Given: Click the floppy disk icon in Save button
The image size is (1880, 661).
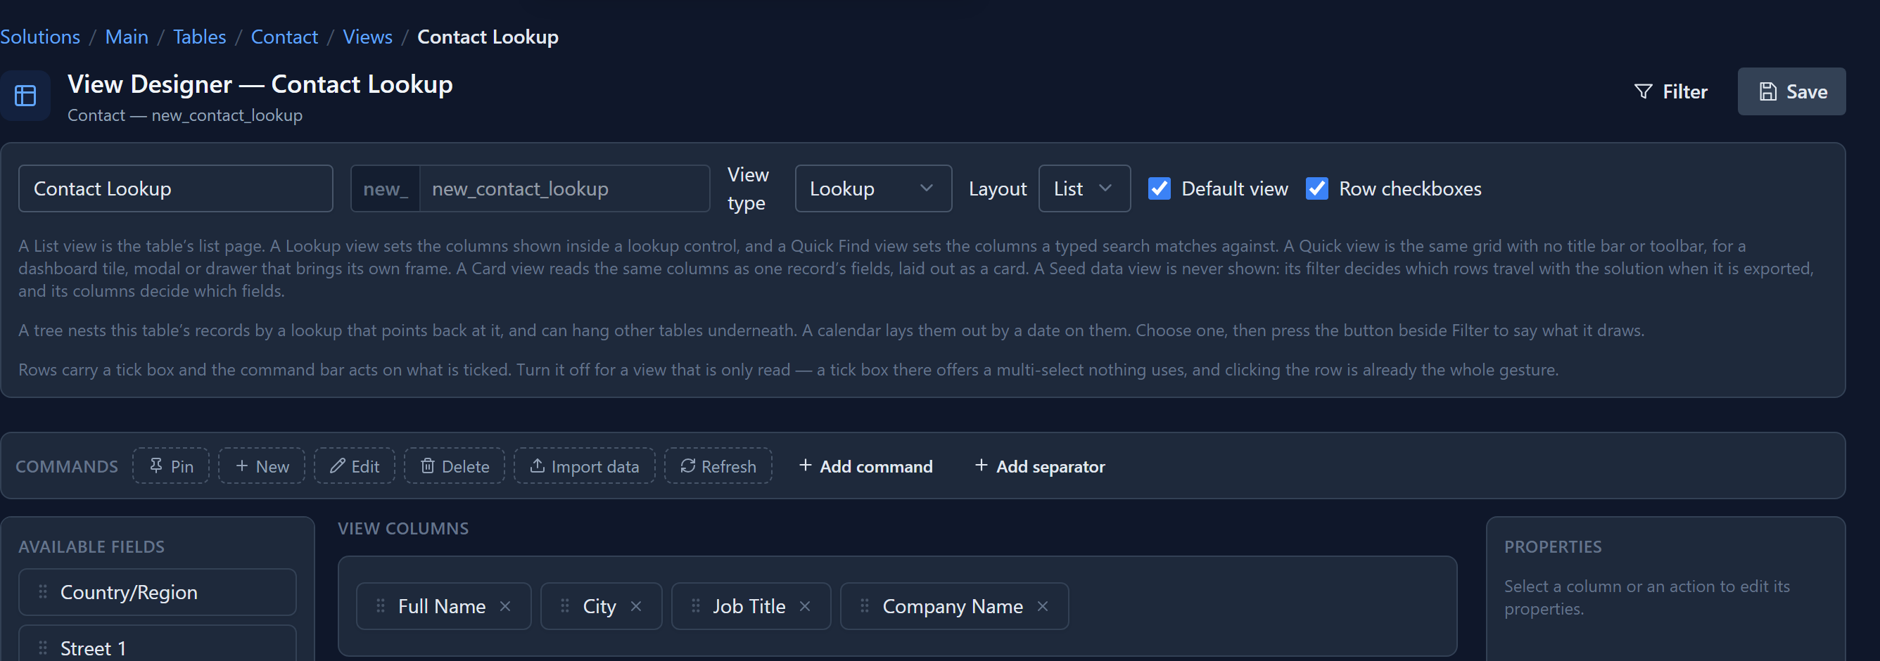Looking at the screenshot, I should [1767, 91].
